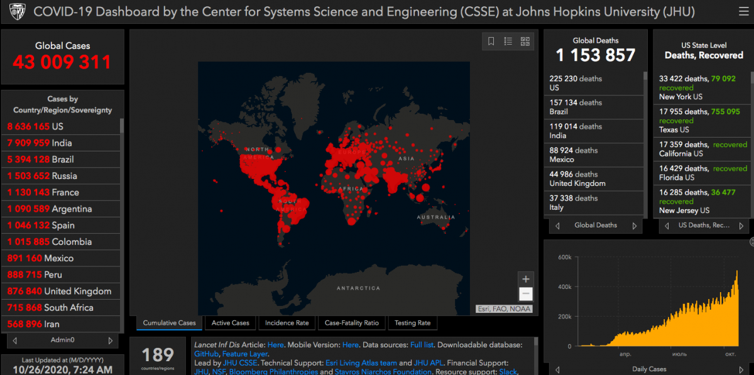Image resolution: width=754 pixels, height=375 pixels.
Task: Click the Global Cases total 43 009 311
Action: (x=62, y=62)
